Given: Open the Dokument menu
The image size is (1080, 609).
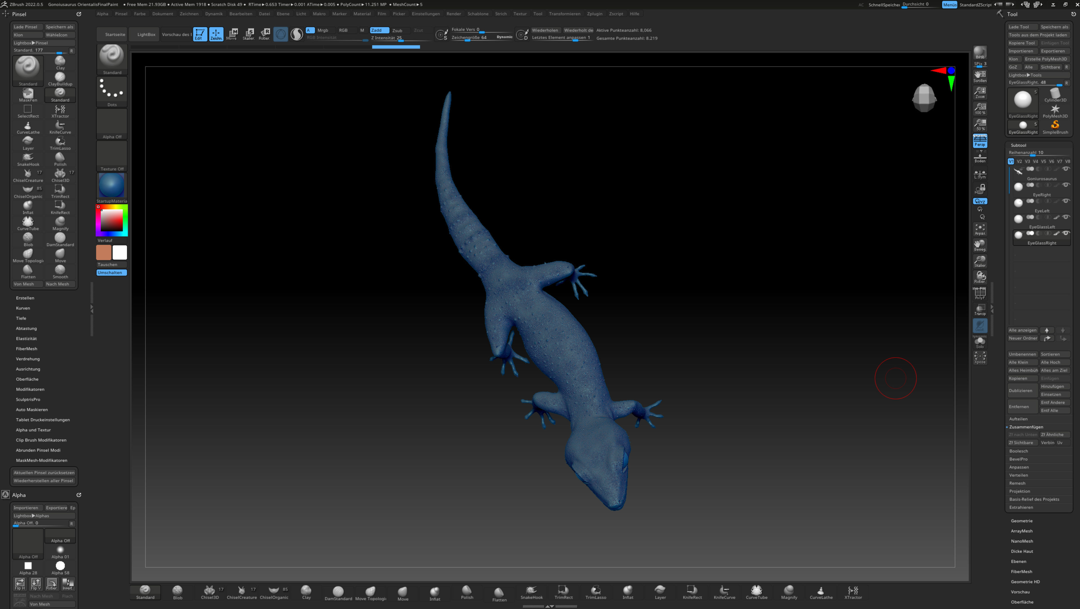Looking at the screenshot, I should pyautogui.click(x=163, y=14).
